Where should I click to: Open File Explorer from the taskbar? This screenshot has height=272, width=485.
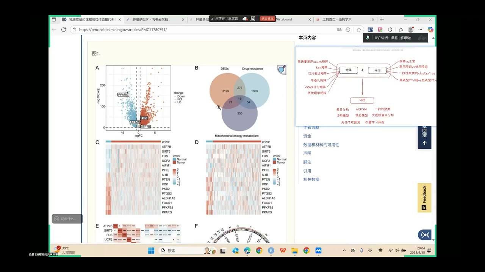294,250
